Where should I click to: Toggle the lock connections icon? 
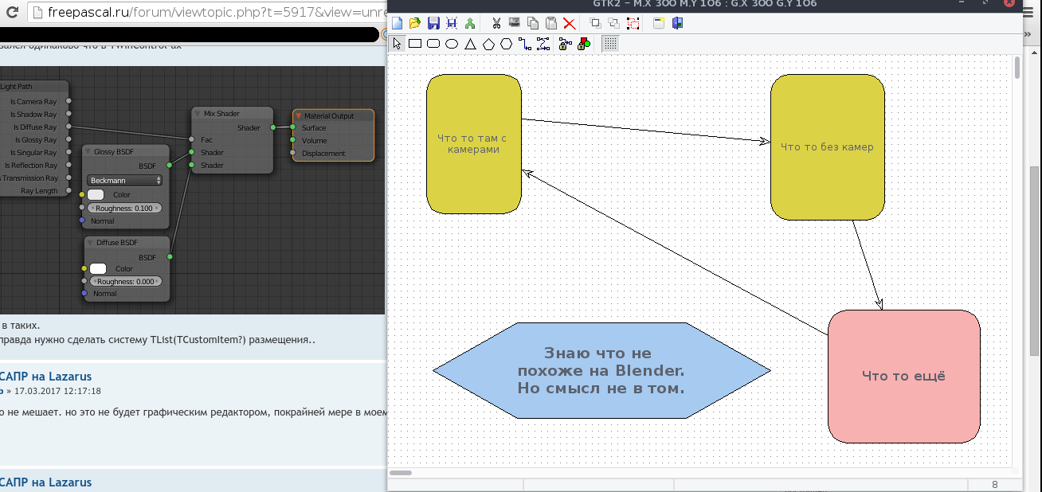point(565,44)
